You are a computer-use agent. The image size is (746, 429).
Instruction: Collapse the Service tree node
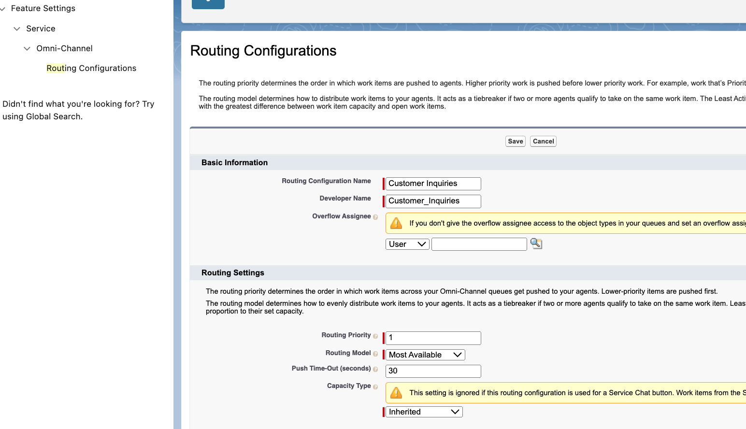16,29
